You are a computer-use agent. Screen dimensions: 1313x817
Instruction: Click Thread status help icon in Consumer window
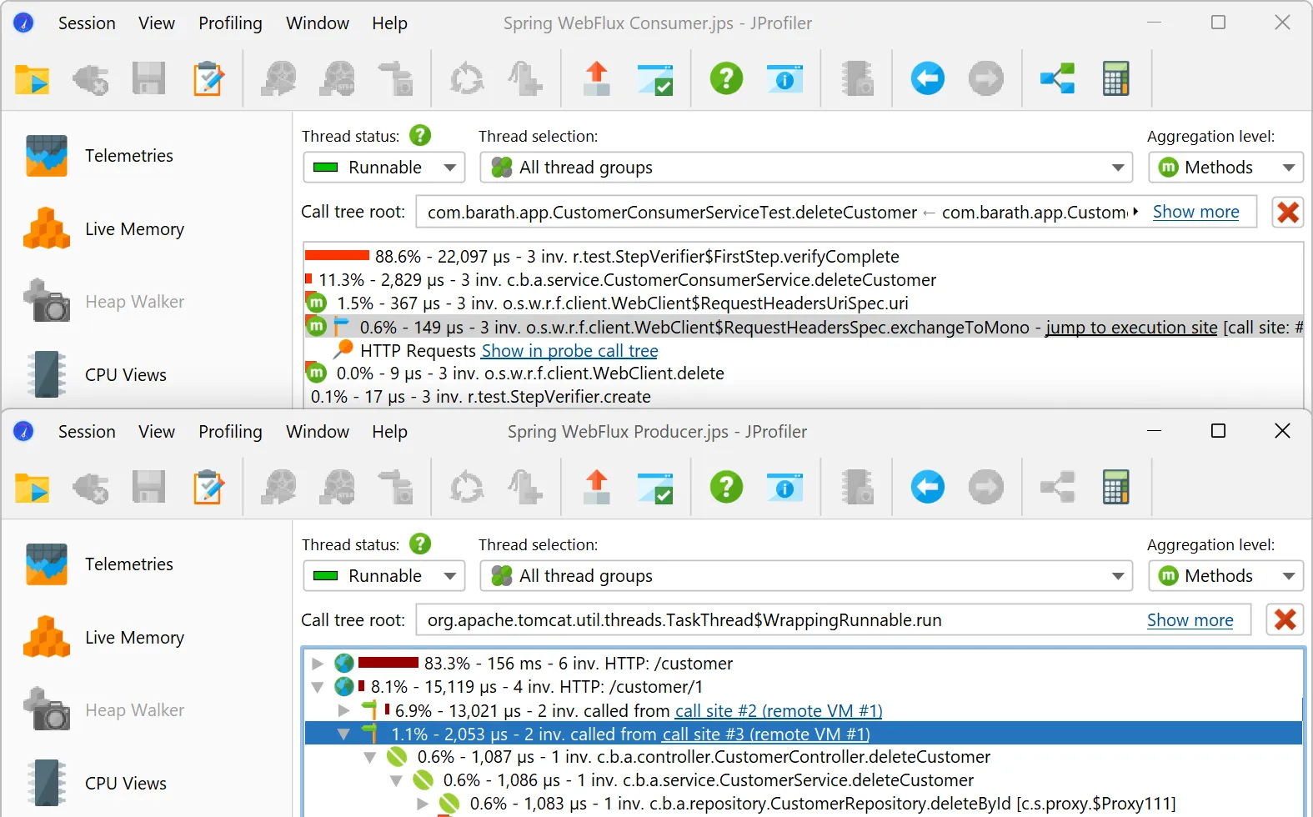(420, 135)
